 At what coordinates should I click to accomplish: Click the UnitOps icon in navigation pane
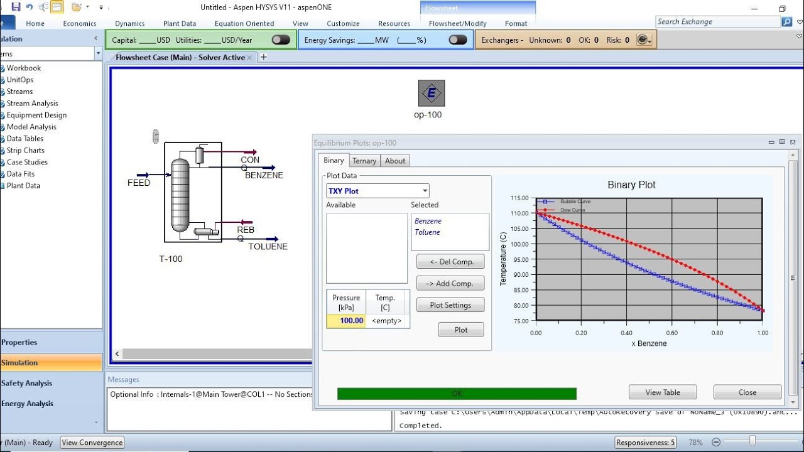click(x=2, y=80)
